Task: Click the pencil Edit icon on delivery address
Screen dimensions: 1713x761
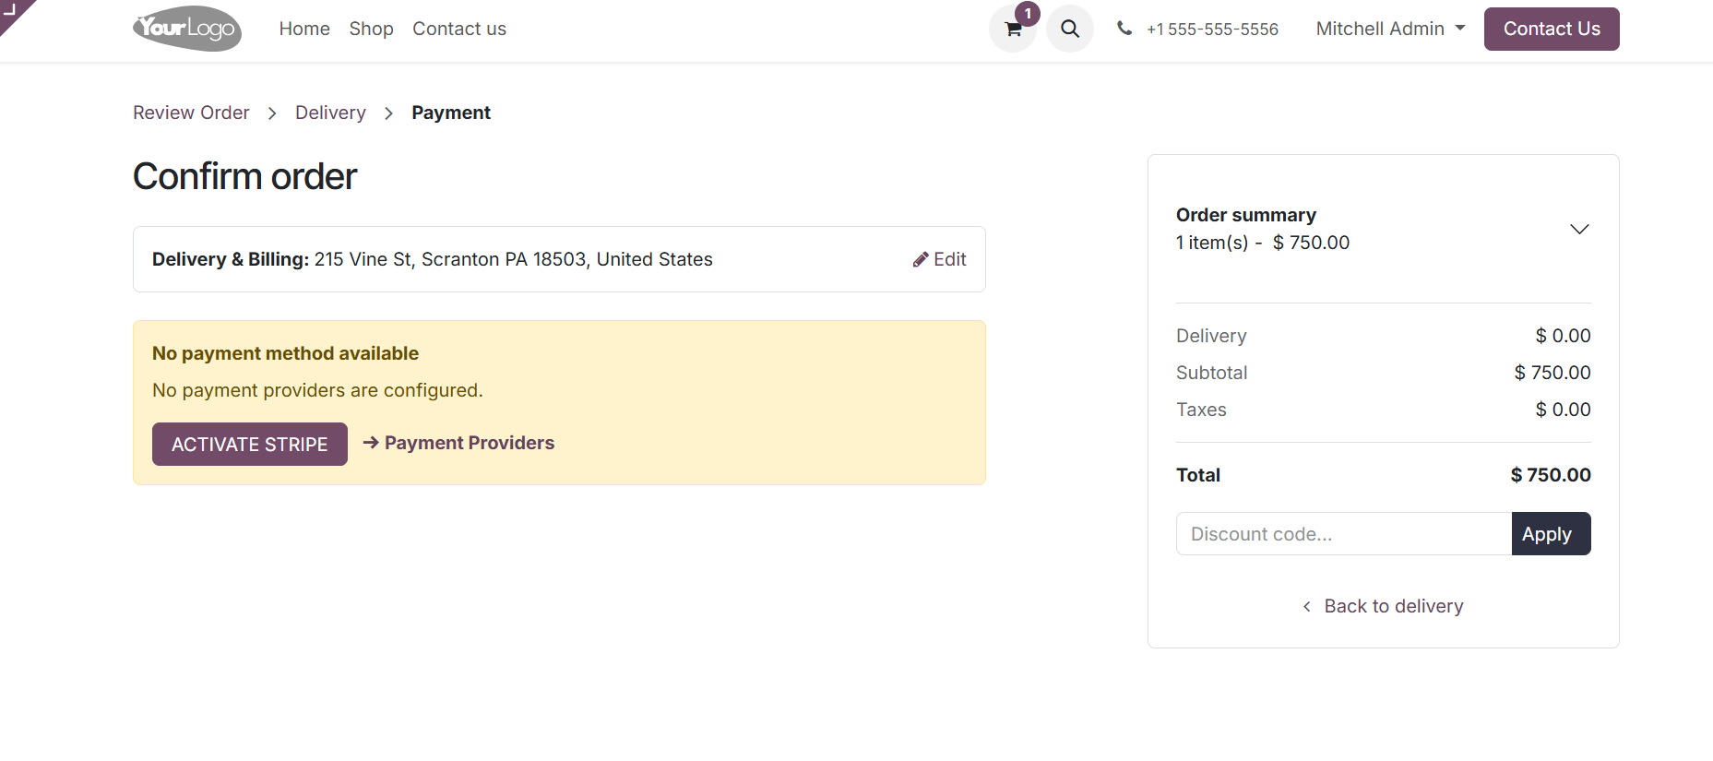Action: [919, 259]
